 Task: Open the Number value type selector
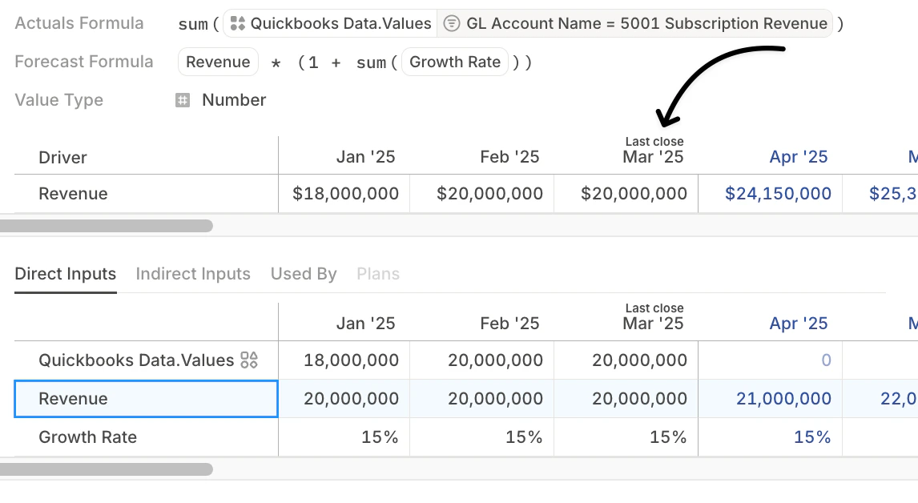(x=234, y=100)
